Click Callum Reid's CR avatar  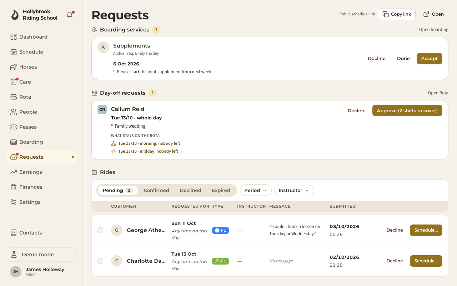(x=102, y=109)
